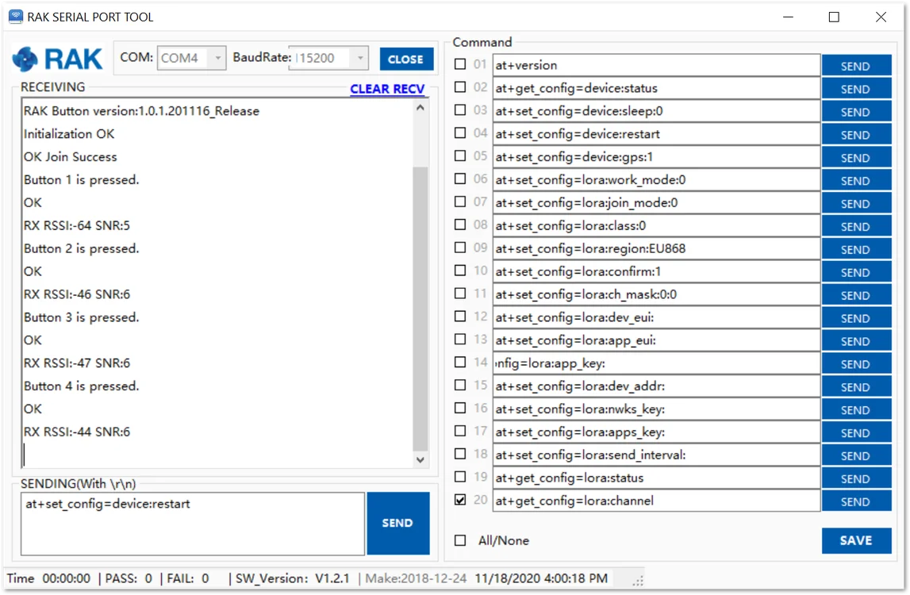Send the lora:nwks_key command
910x595 pixels.
tap(856, 410)
